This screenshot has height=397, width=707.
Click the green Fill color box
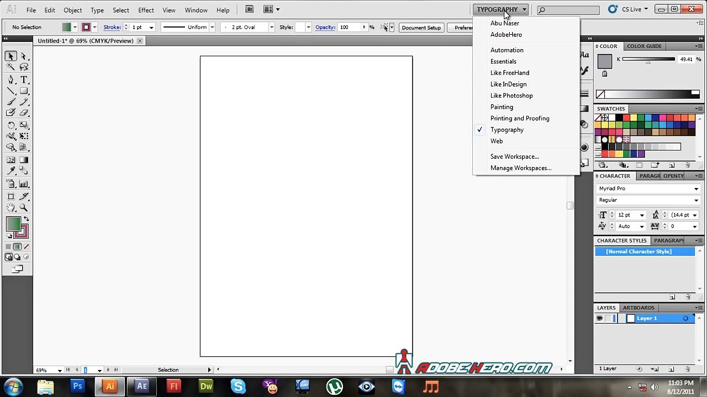pos(13,224)
